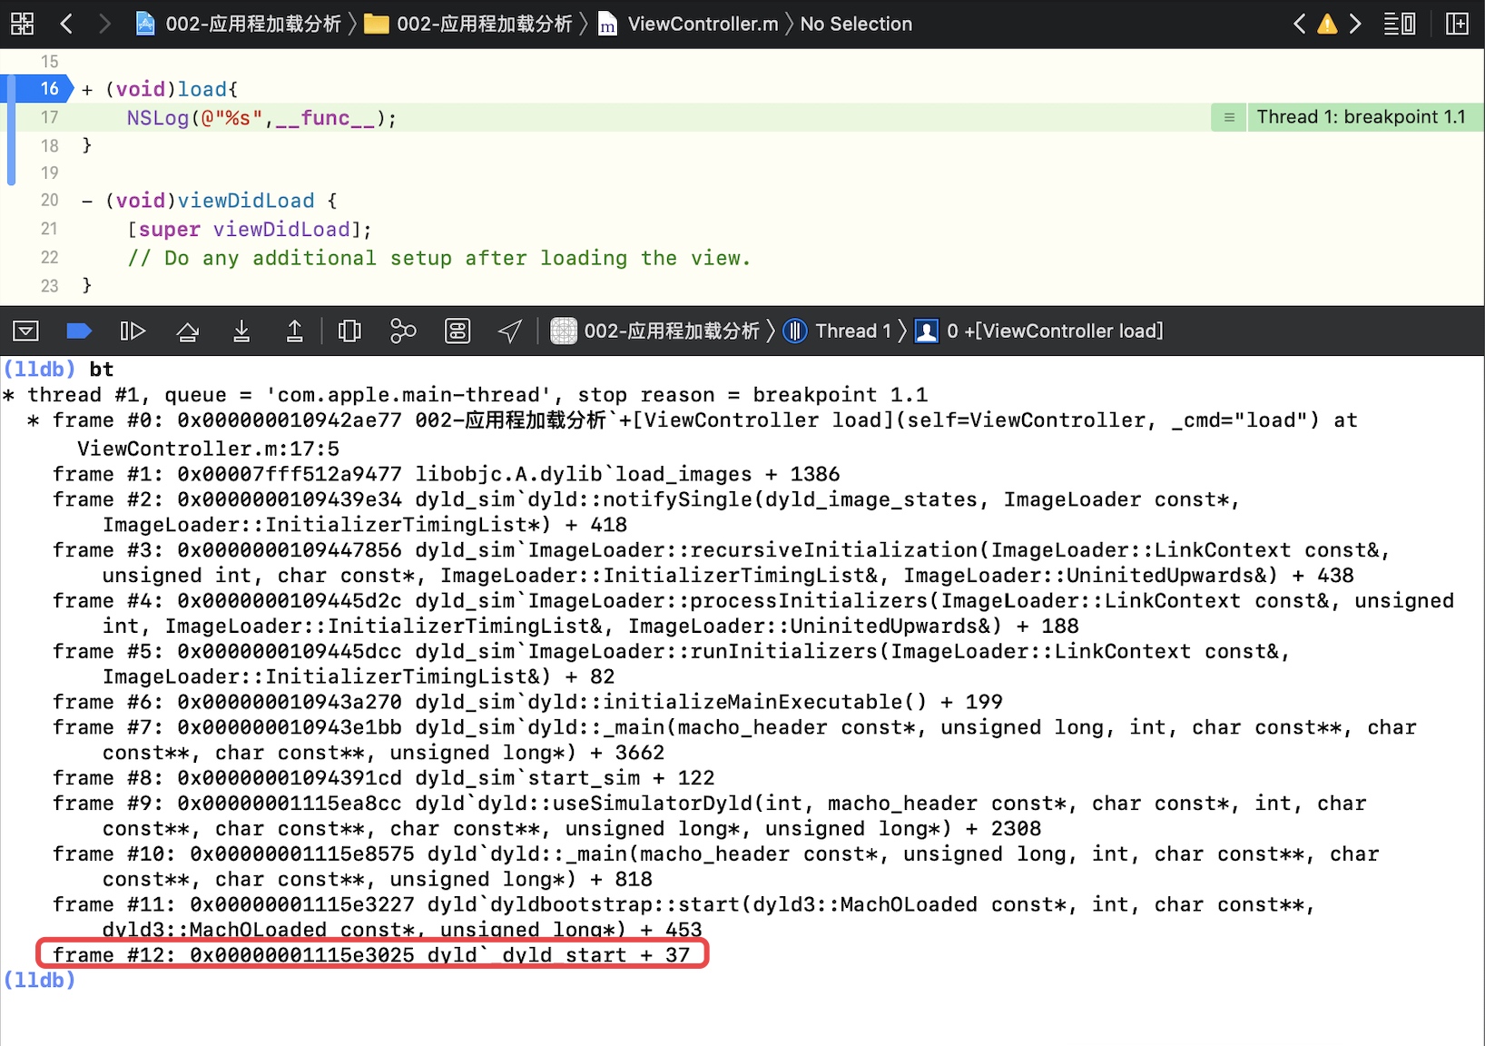This screenshot has height=1046, width=1485.
Task: Open Environment Overrides
Action: [x=457, y=331]
